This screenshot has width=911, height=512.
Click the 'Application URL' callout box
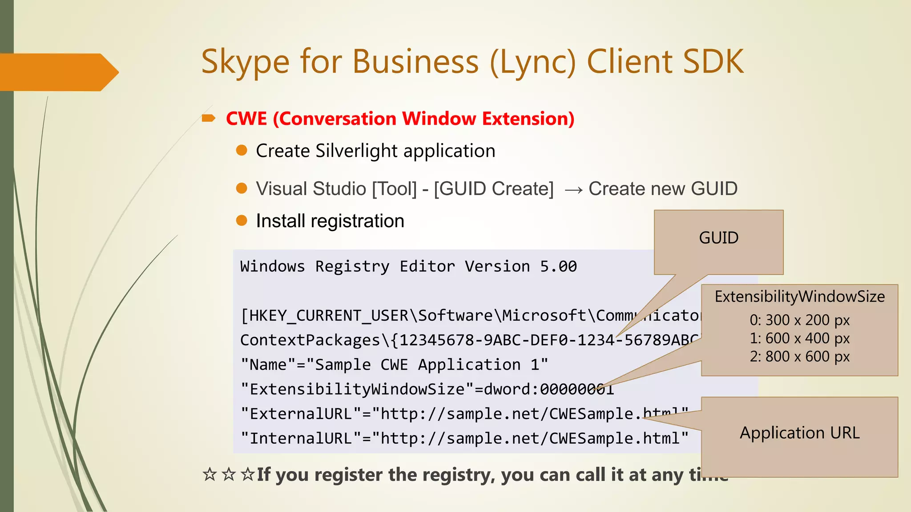coord(799,437)
